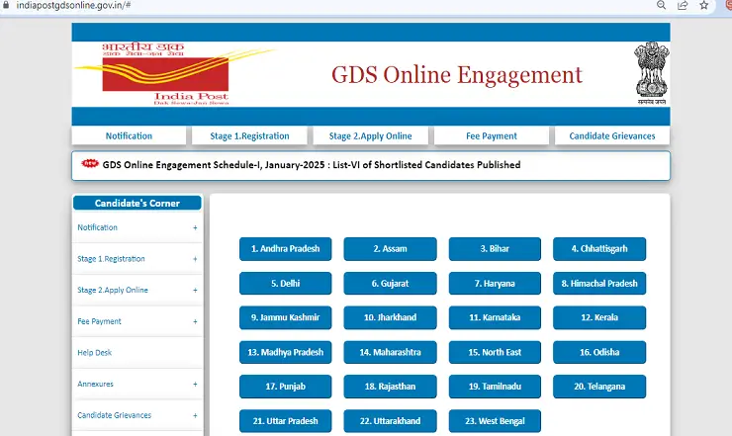Open the 14. Maharashtra button

point(391,352)
